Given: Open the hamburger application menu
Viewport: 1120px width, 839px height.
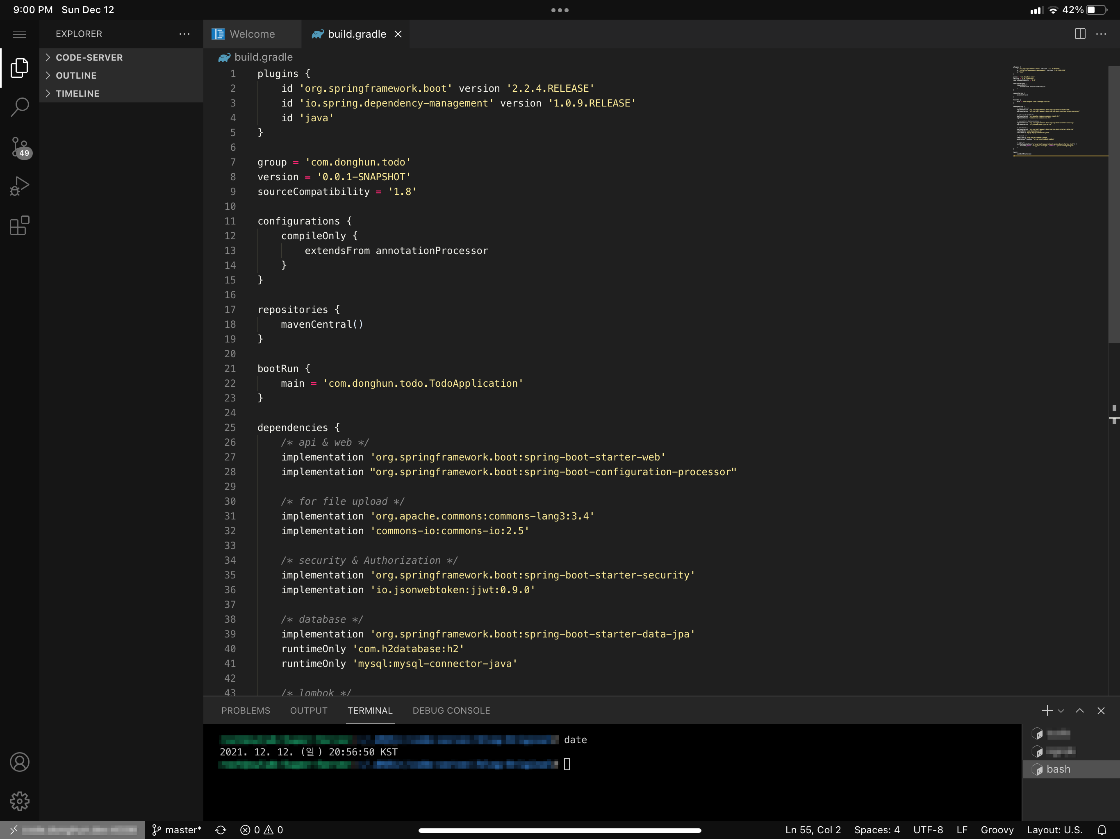Looking at the screenshot, I should pos(20,34).
